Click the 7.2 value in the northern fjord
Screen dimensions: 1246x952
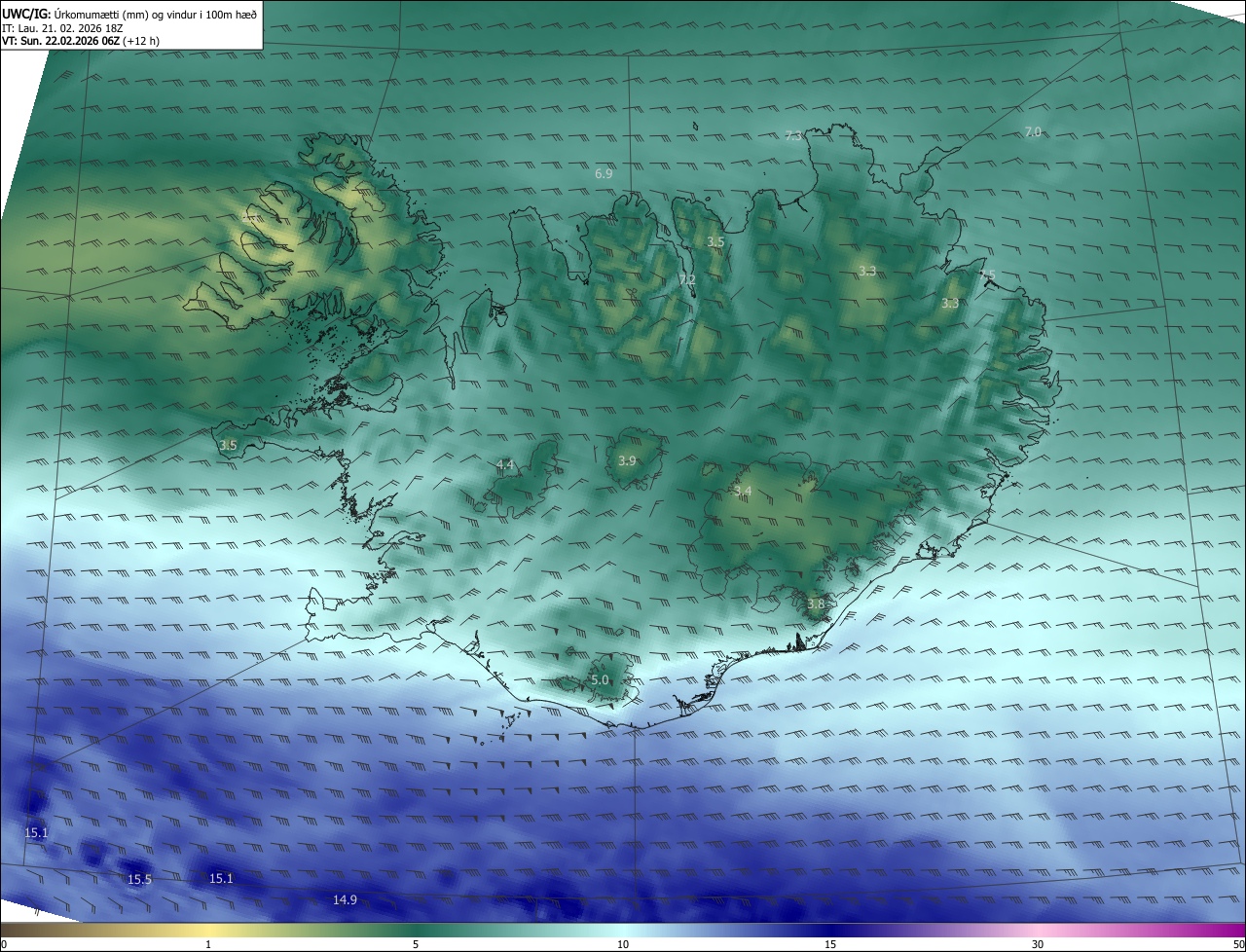click(x=687, y=279)
